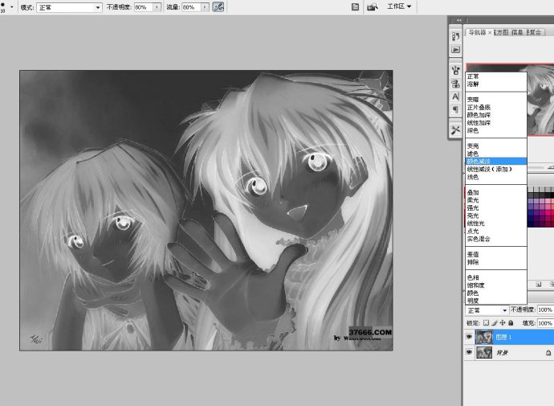
Task: Open the brushes palette toggle icon
Action: coord(355,7)
